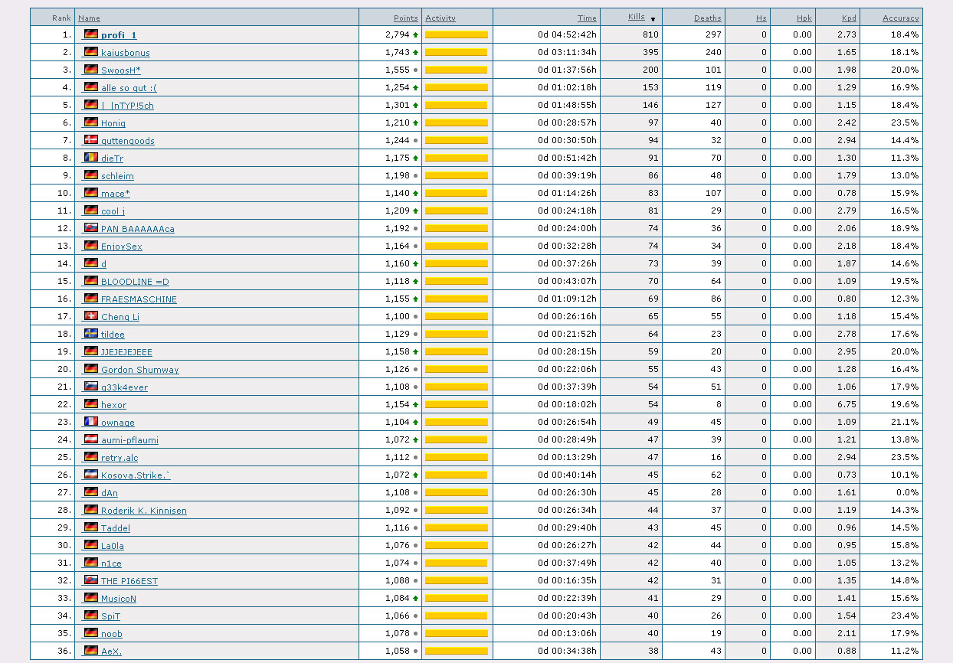Open Gordon Shumway's player profile
The height and width of the screenshot is (663, 953).
[139, 370]
